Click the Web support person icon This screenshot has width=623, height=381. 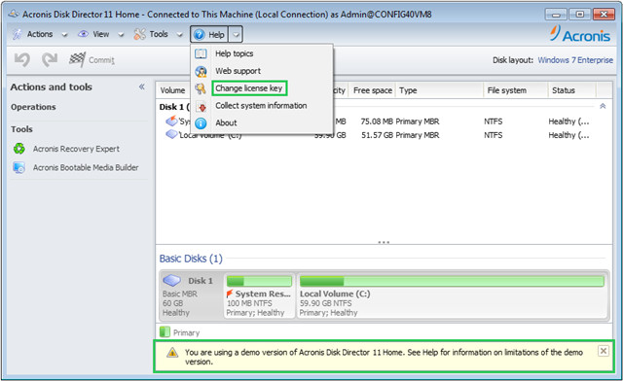point(202,71)
